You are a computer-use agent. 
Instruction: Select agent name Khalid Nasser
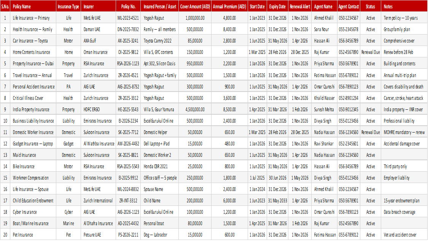click(x=324, y=98)
